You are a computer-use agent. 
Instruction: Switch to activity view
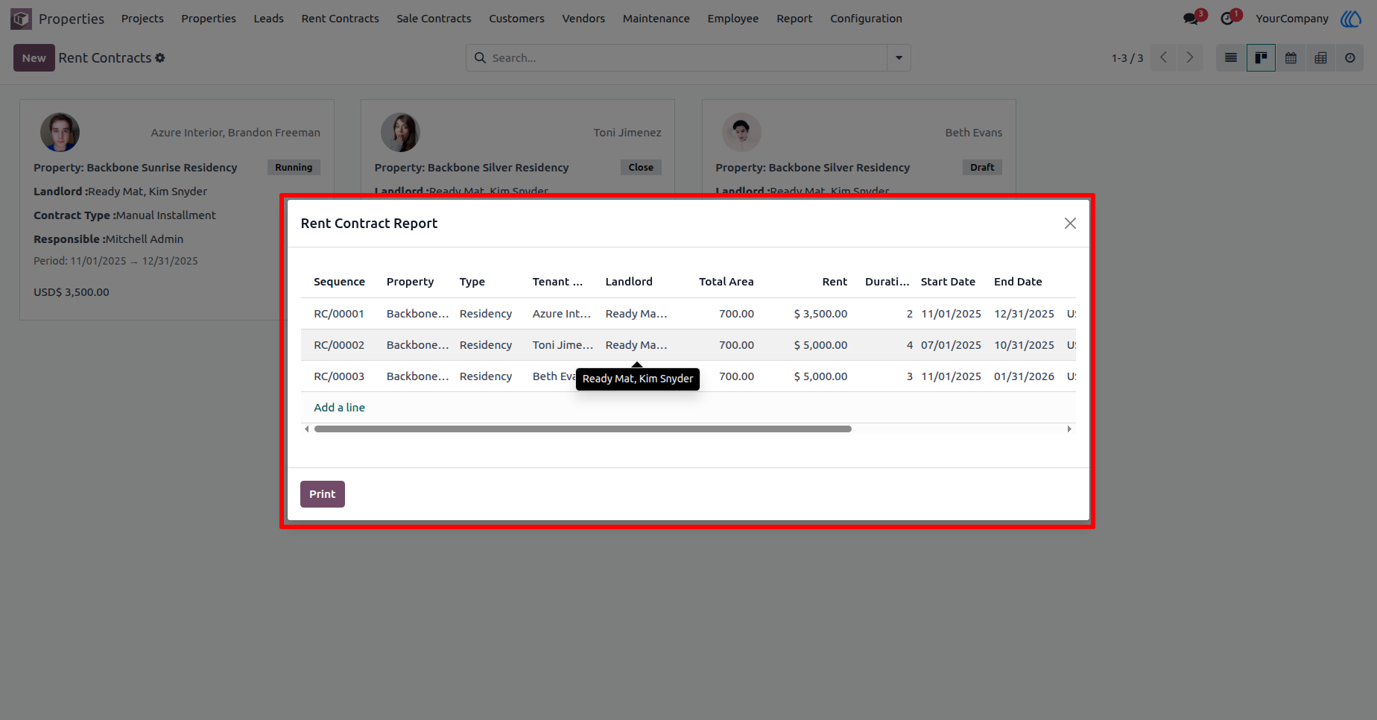click(x=1350, y=58)
